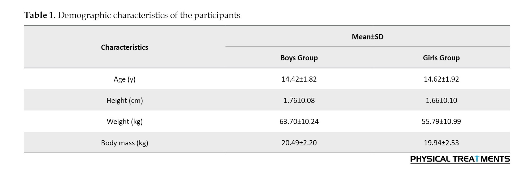Click the bold "Table 1." label

[40, 15]
